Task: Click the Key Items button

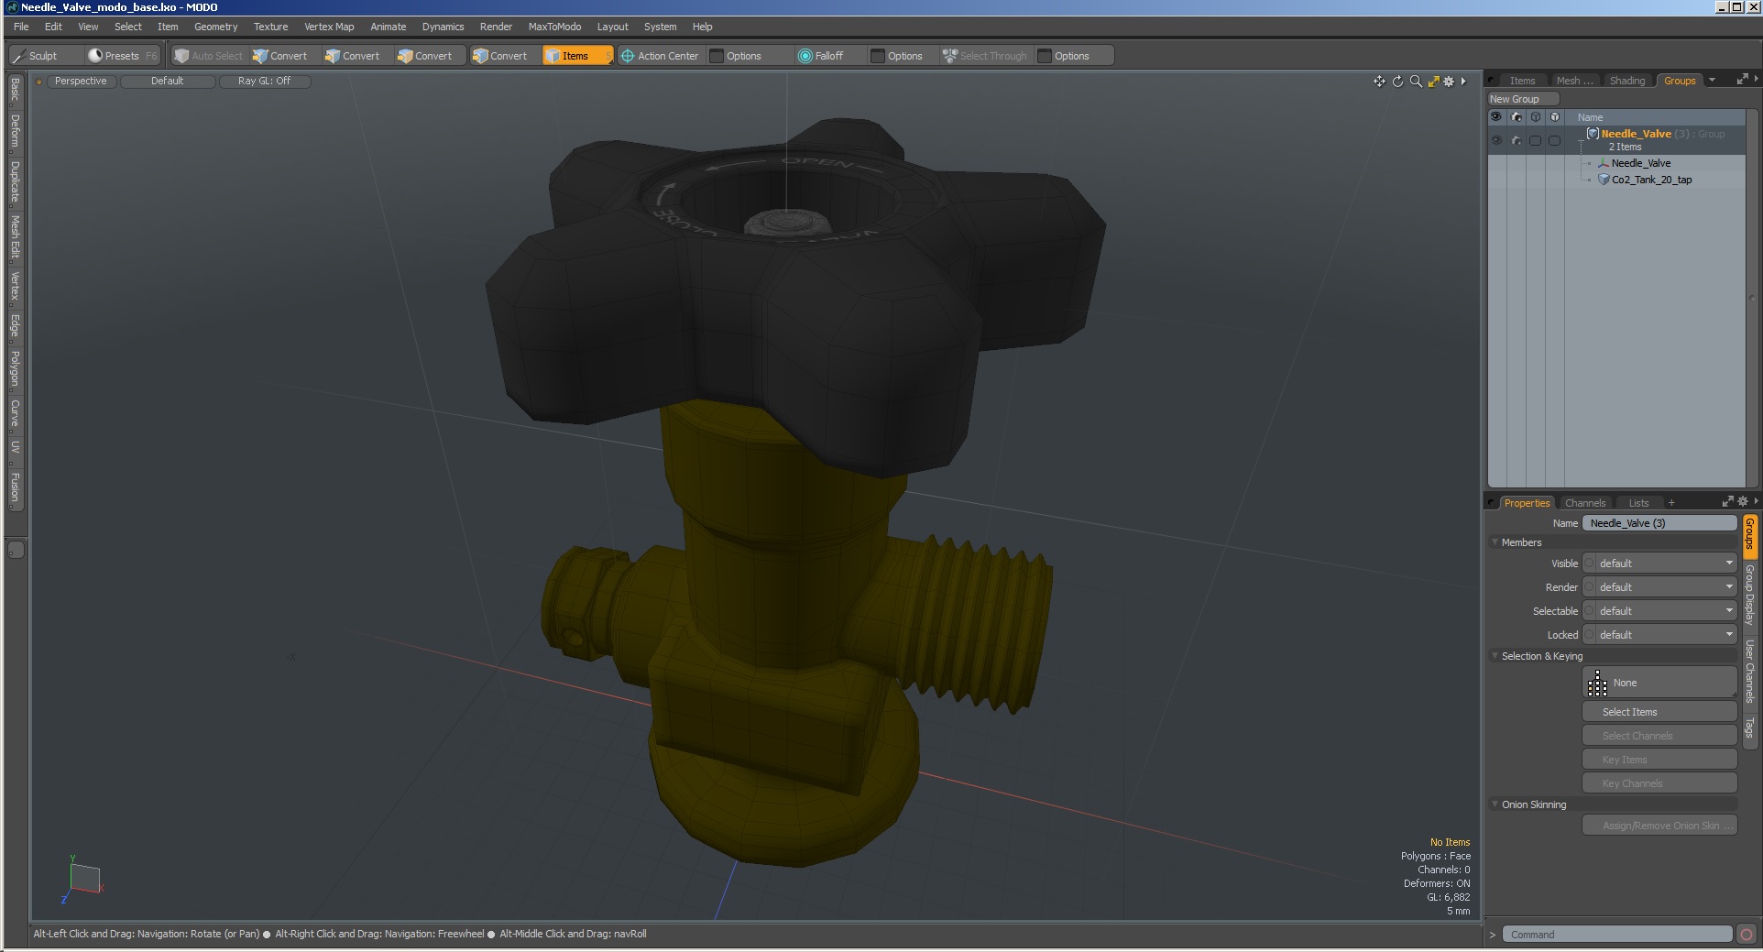Action: 1659,760
